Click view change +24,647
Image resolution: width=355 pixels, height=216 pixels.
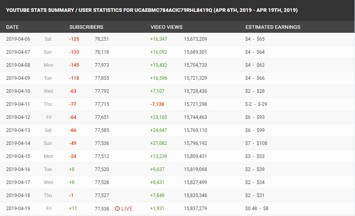159,130
